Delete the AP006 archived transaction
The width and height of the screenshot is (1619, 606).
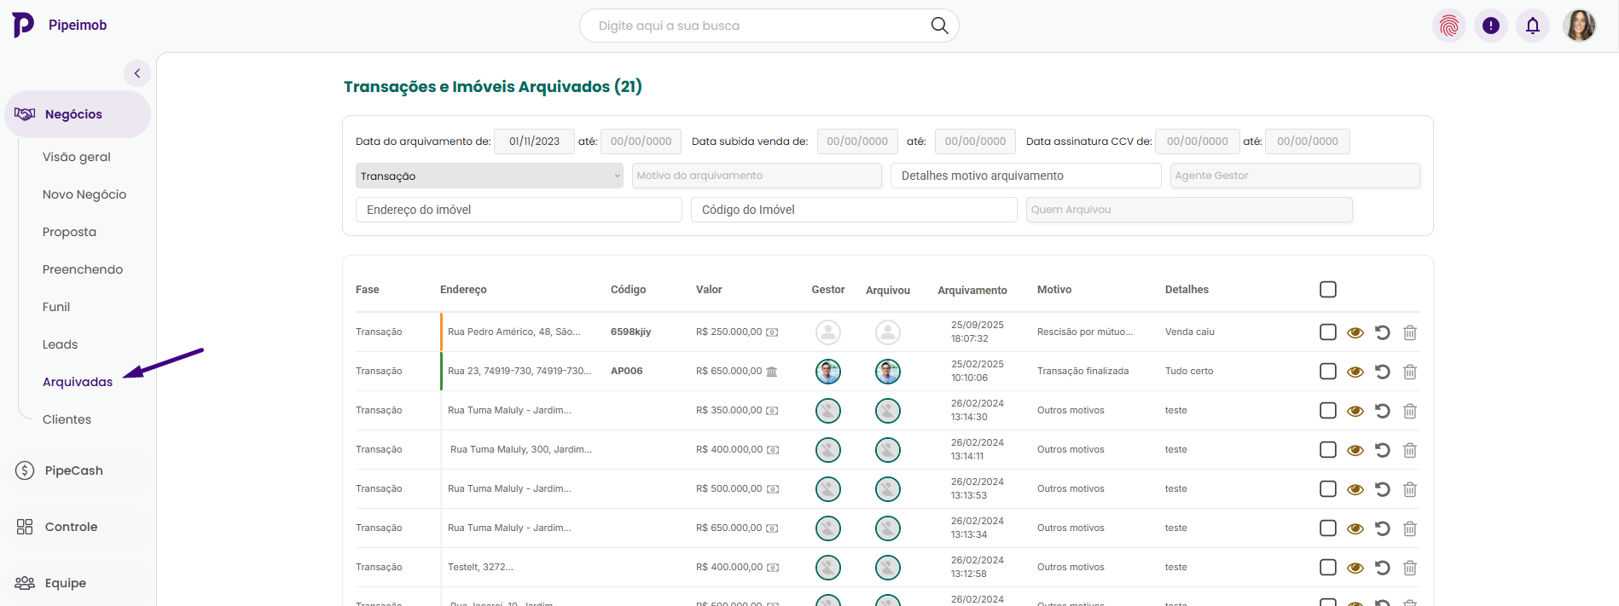pos(1409,372)
